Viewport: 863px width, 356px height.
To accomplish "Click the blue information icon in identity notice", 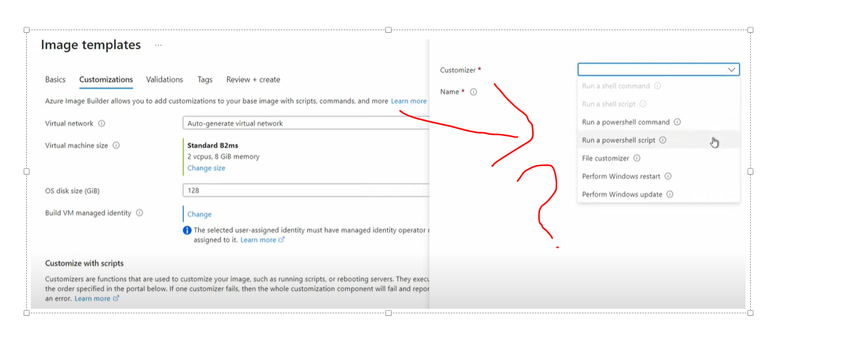I will click(x=188, y=231).
